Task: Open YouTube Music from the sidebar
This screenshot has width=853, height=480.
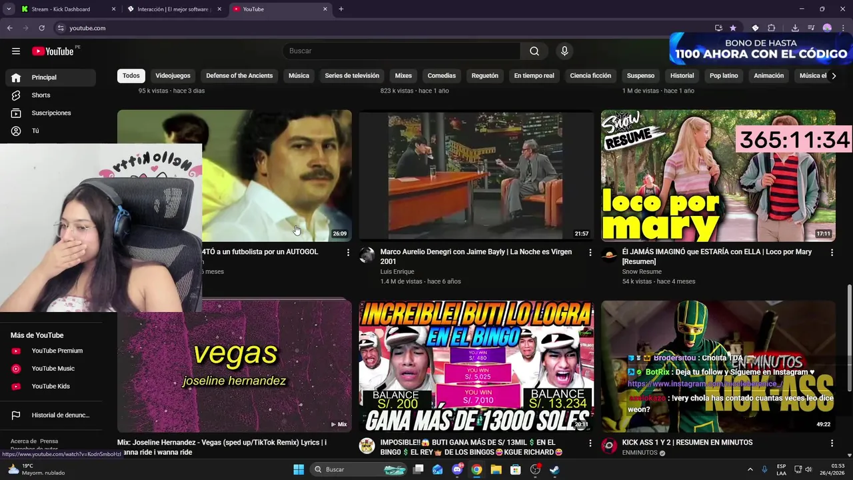Action: point(51,369)
